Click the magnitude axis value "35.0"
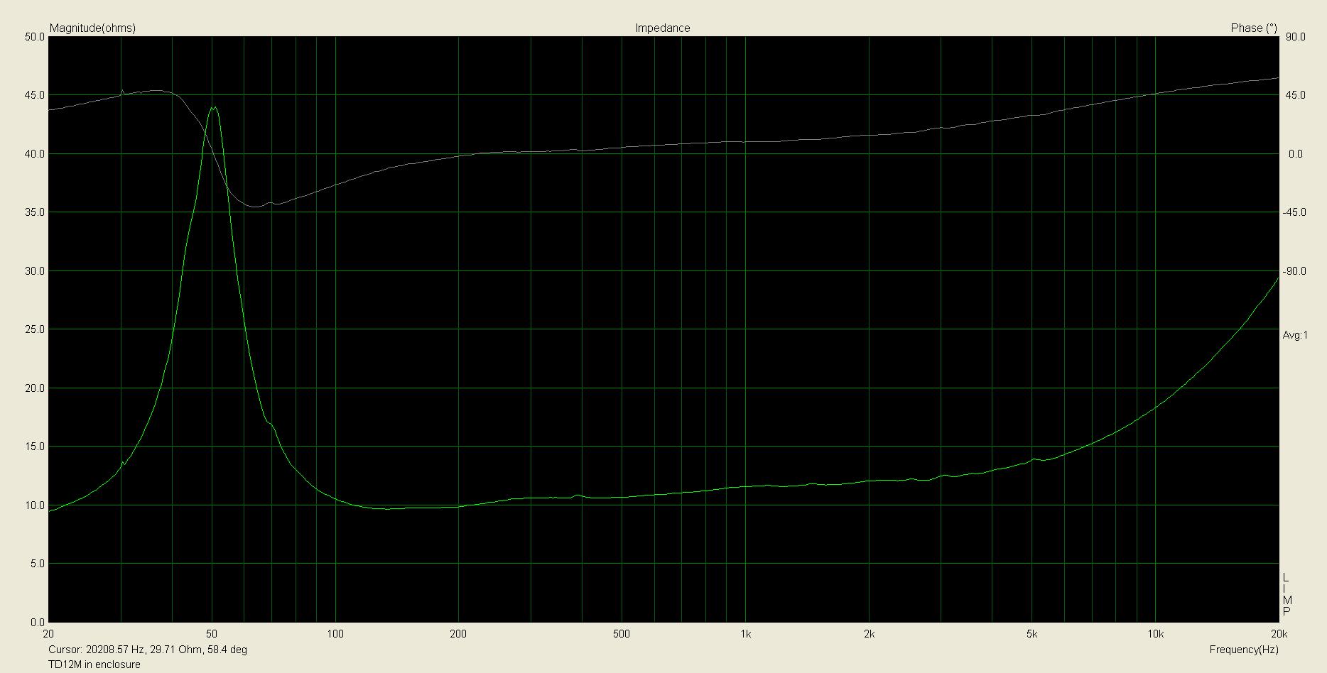Screen dimensions: 1327x673 click(35, 212)
